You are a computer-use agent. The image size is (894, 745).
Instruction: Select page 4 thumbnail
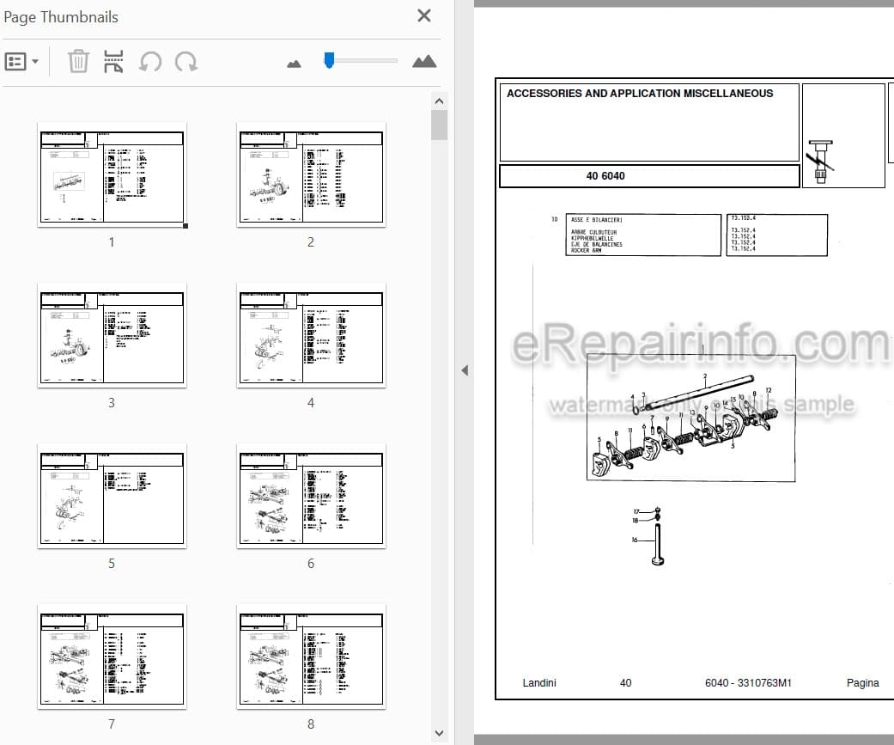pyautogui.click(x=311, y=335)
